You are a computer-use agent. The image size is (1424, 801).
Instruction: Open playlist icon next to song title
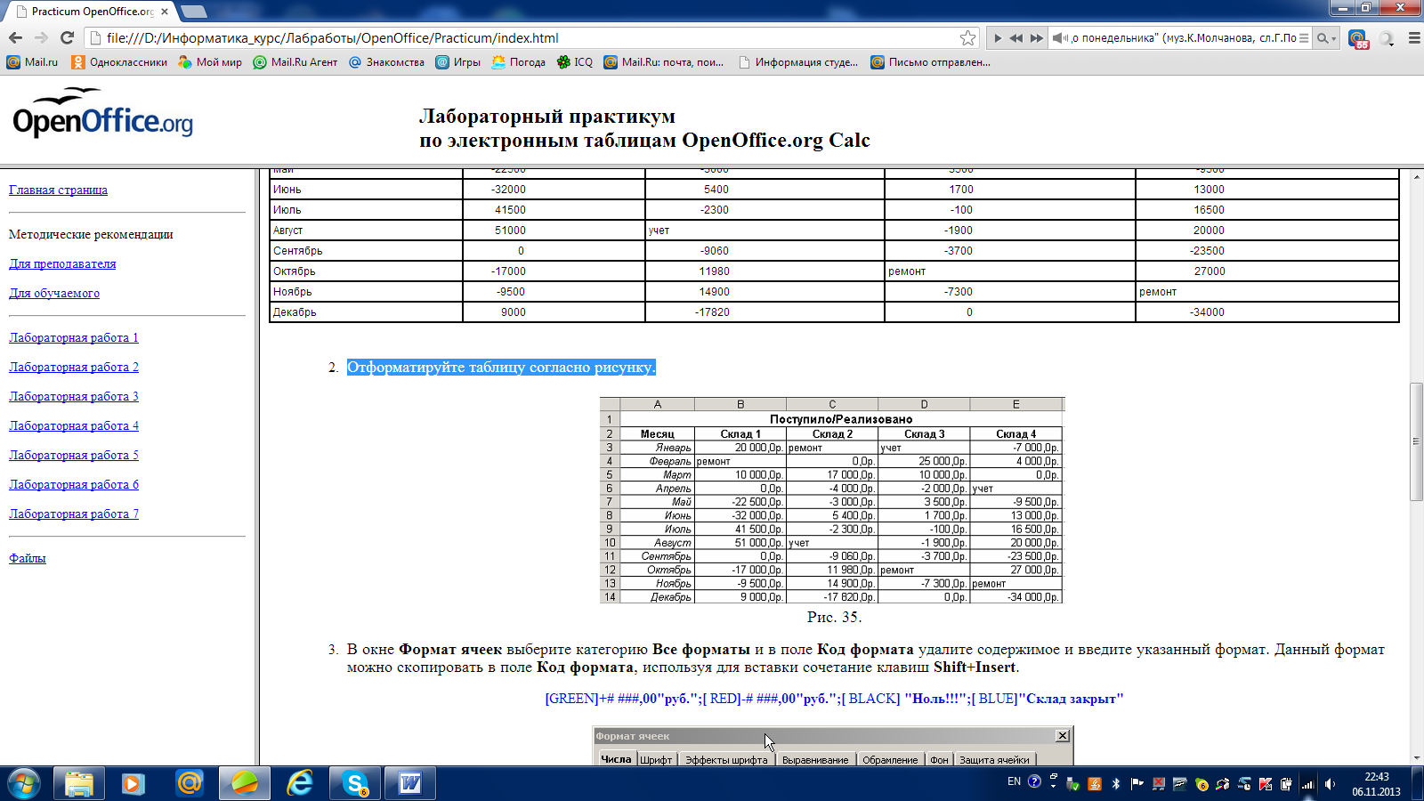pyautogui.click(x=1304, y=38)
